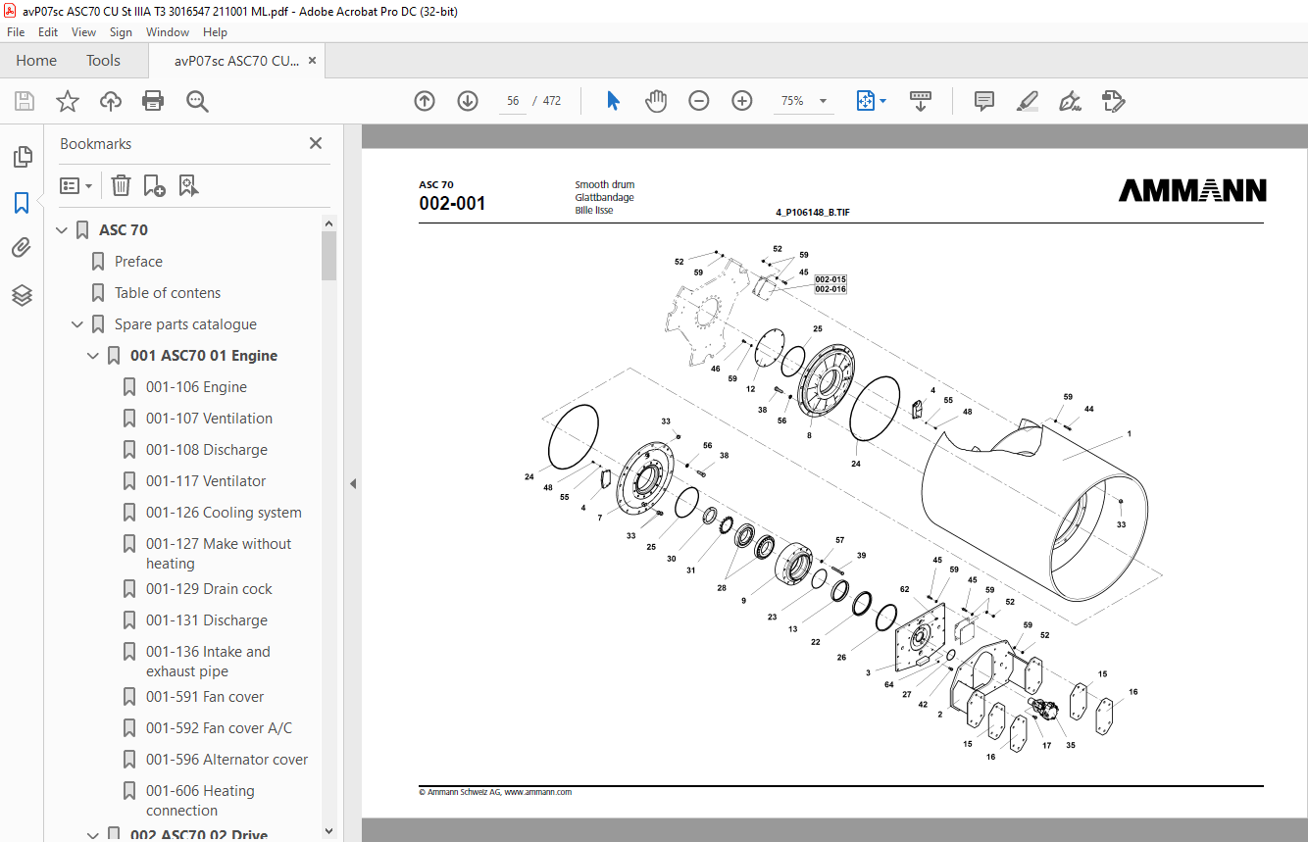This screenshot has width=1308, height=842.
Task: Collapse the navigation pane with arrow handle
Action: tap(353, 483)
